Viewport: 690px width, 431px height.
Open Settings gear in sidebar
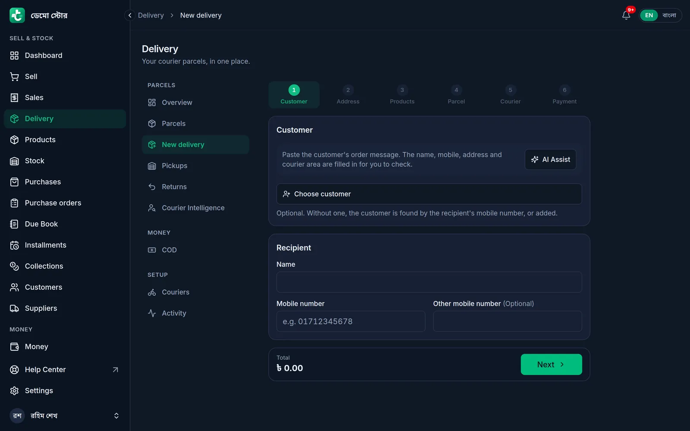(65, 391)
